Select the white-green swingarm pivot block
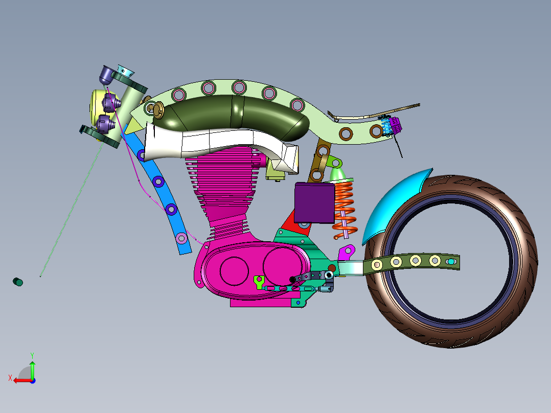The width and height of the screenshot is (551, 413). point(351,268)
